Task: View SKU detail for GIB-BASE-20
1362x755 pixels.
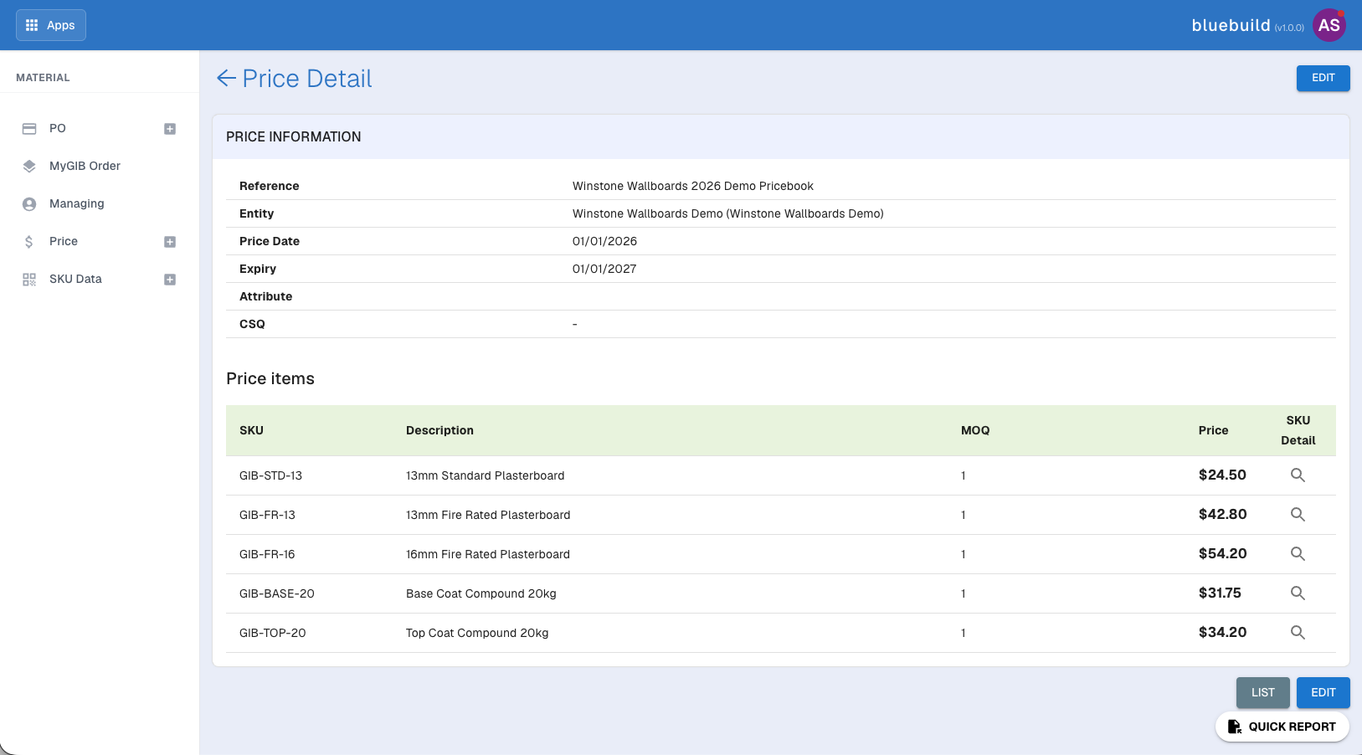Action: coord(1298,593)
